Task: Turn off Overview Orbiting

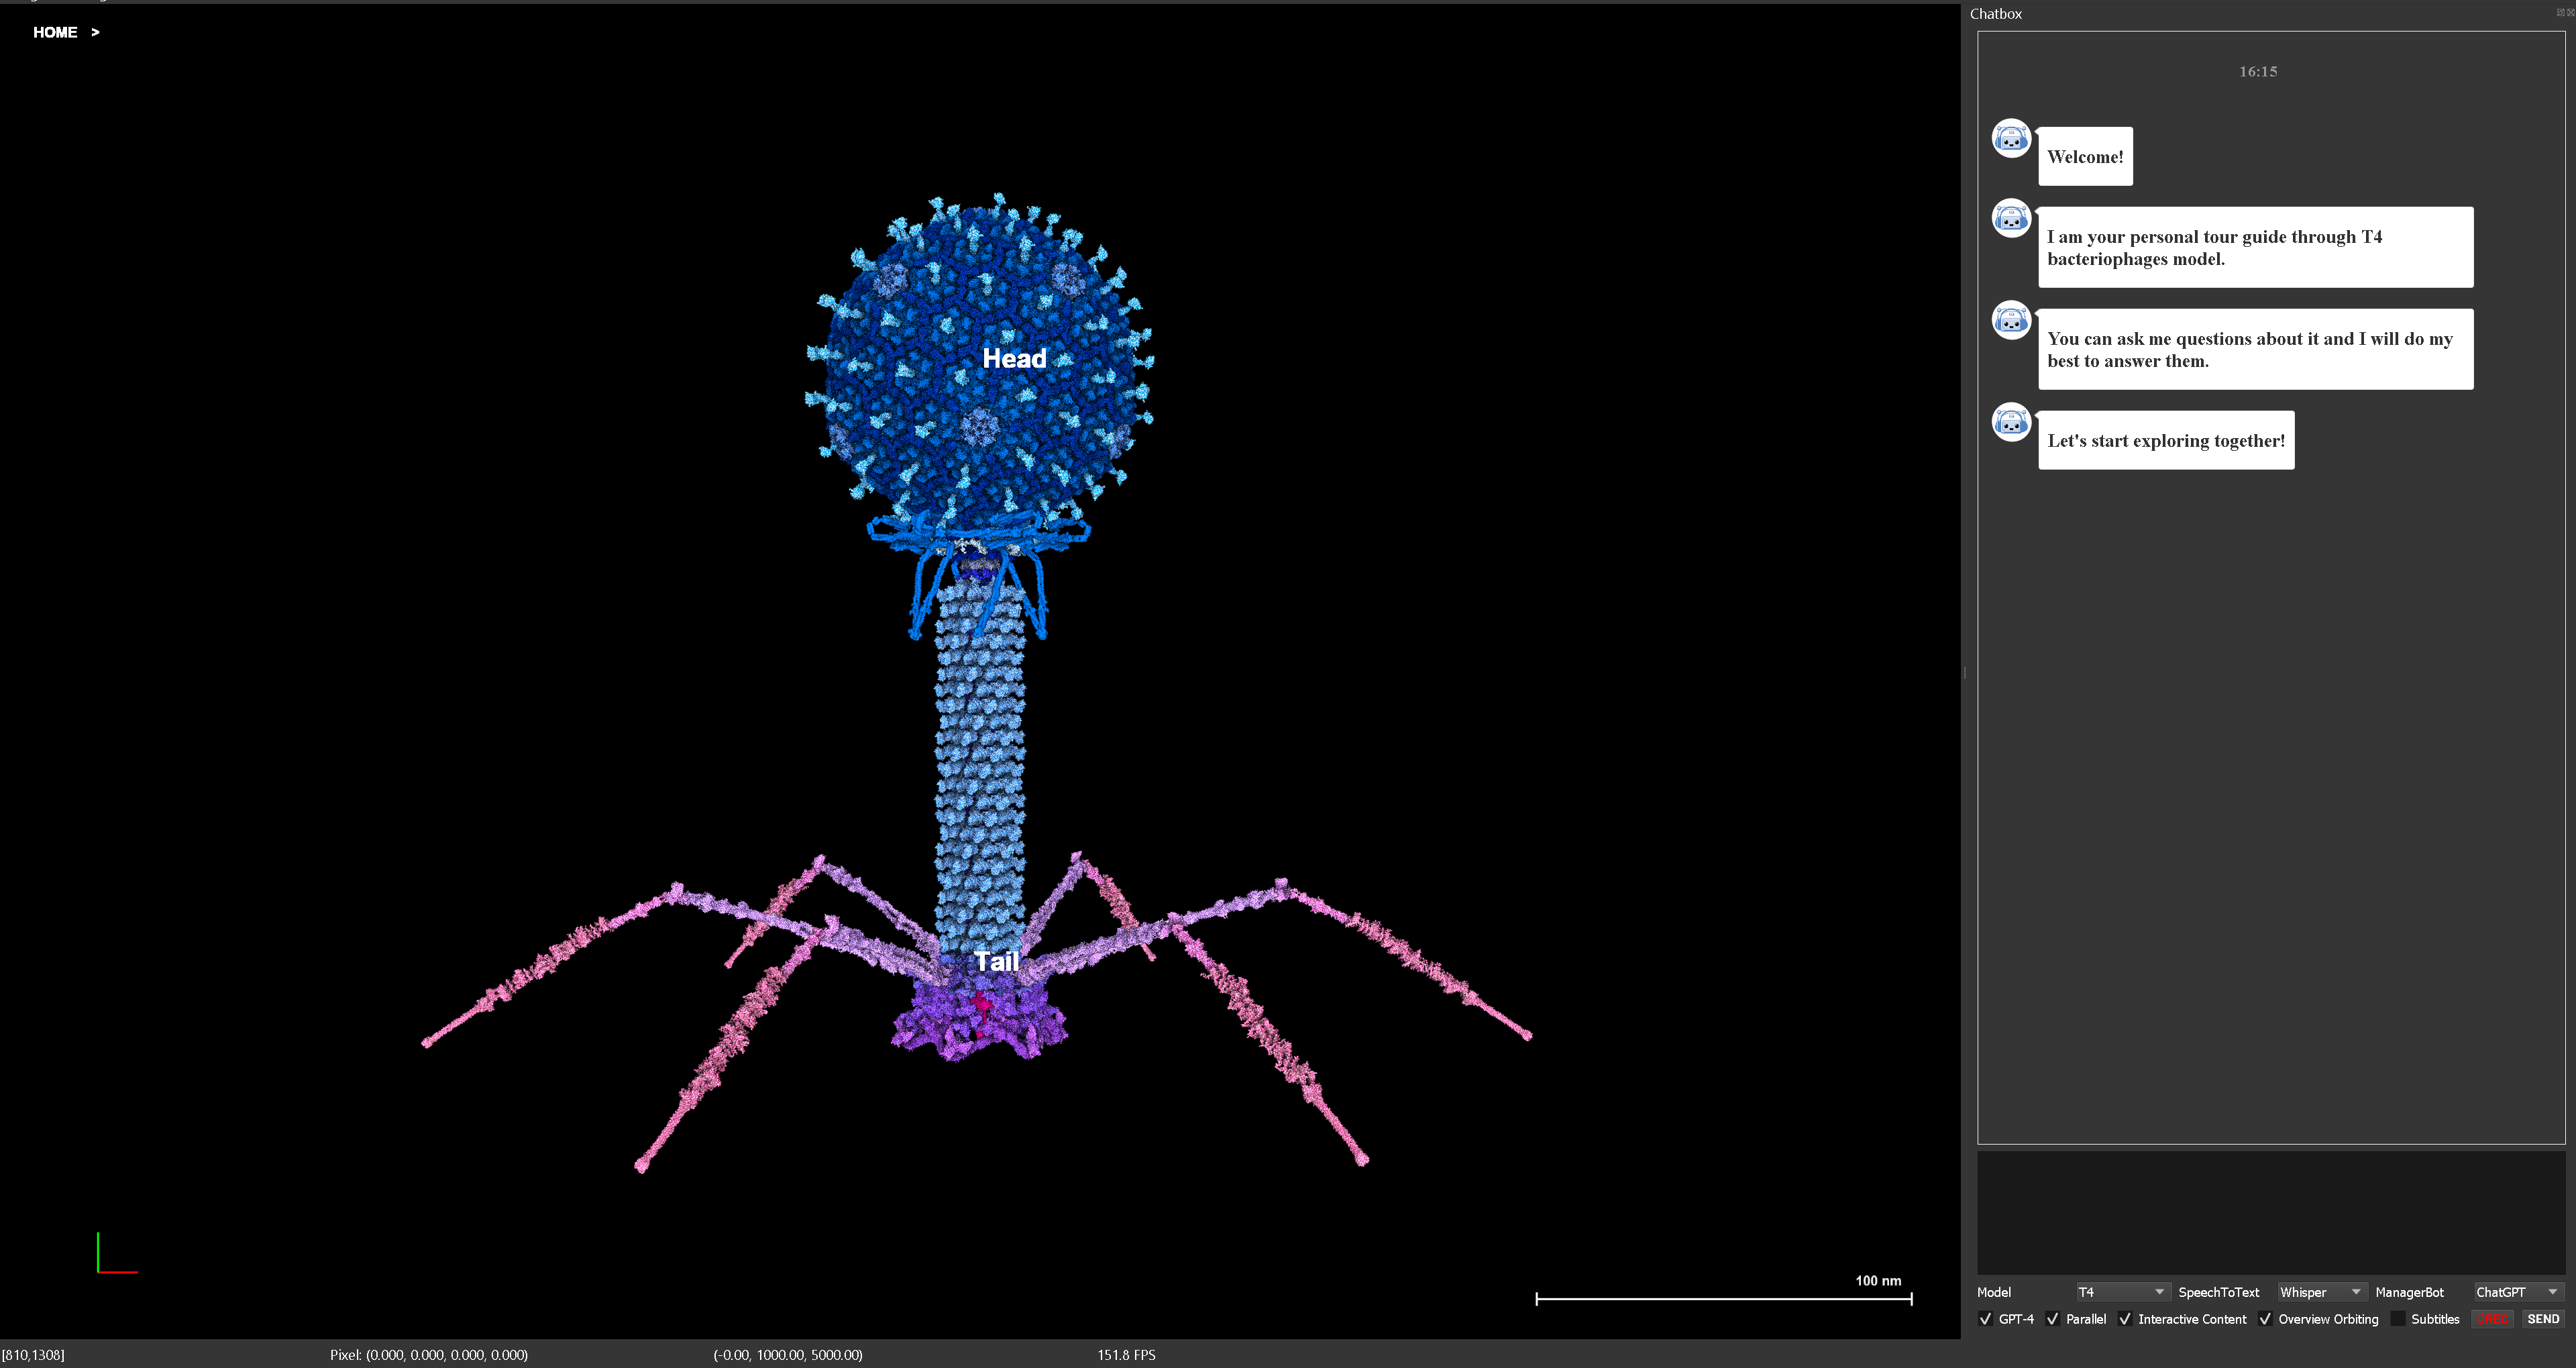Action: 2265,1319
